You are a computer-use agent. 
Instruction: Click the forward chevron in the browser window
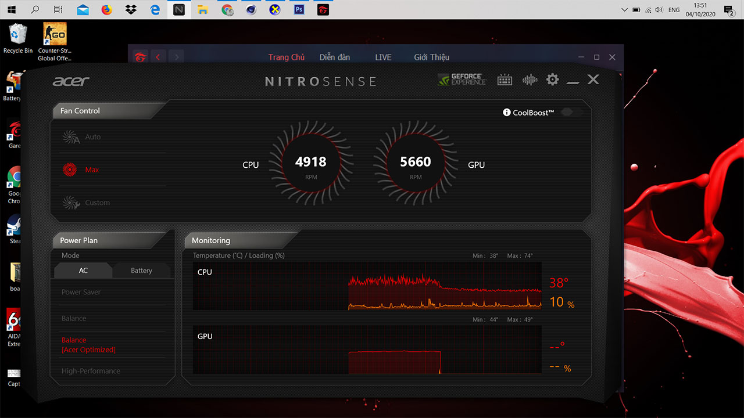tap(177, 56)
